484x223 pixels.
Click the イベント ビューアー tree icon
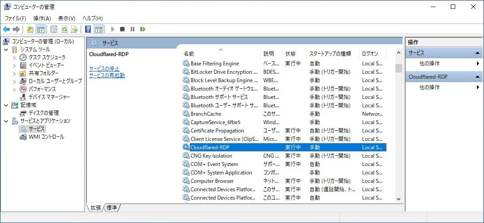pyautogui.click(x=23, y=65)
